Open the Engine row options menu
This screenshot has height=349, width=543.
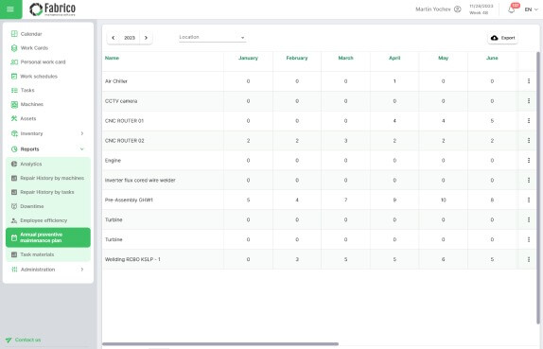[529, 160]
